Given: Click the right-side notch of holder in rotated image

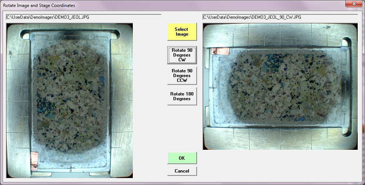Looking at the screenshot, I should [x=346, y=87].
